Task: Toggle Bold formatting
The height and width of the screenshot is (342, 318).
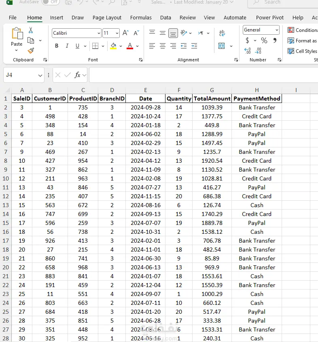Action: (x=57, y=46)
